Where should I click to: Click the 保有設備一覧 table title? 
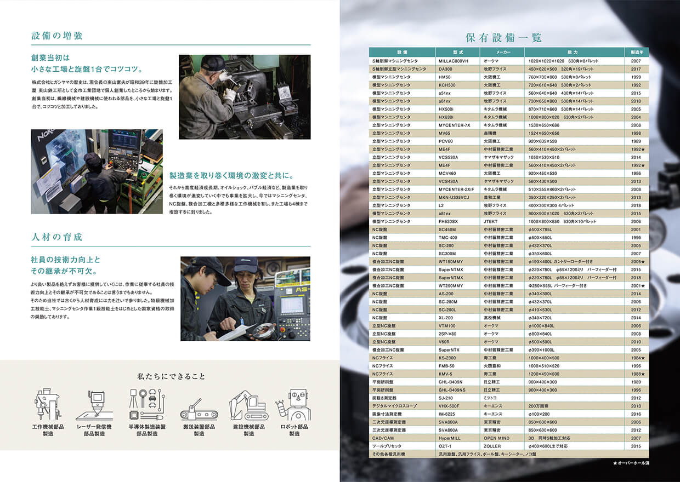click(503, 37)
